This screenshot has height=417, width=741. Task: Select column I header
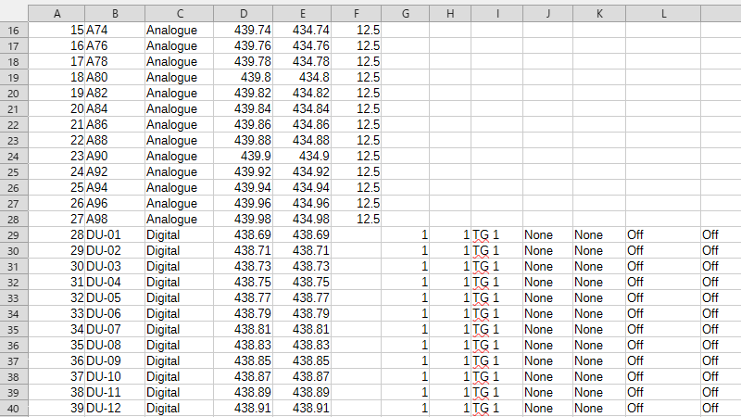[x=497, y=13]
